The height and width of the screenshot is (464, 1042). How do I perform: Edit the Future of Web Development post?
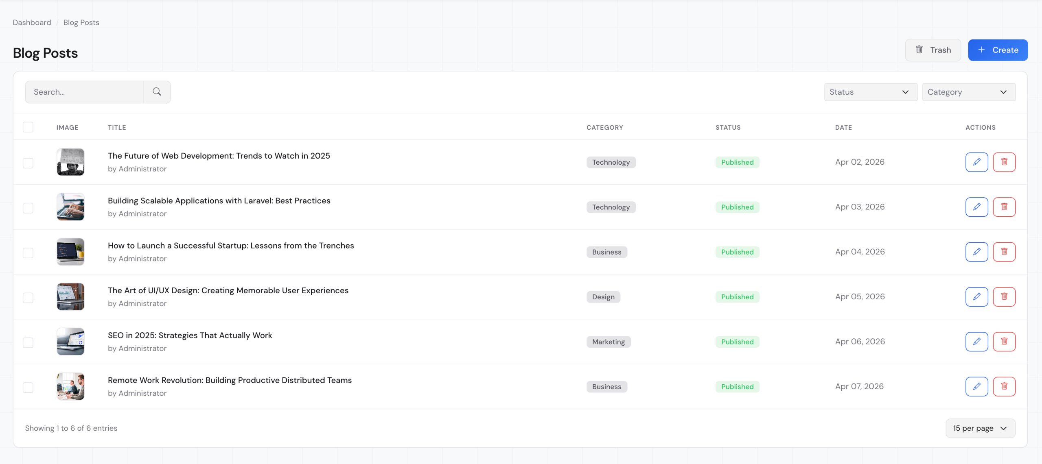(x=976, y=162)
